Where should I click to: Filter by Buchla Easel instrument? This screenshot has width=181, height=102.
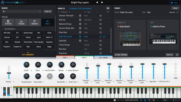[x=28, y=33]
